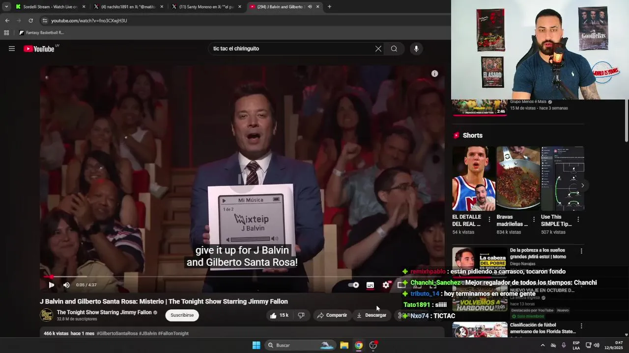Open options for De la pobreza video
This screenshot has width=629, height=353.
pyautogui.click(x=581, y=251)
